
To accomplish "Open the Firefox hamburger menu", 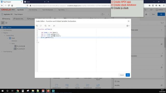I will point(164,5).
